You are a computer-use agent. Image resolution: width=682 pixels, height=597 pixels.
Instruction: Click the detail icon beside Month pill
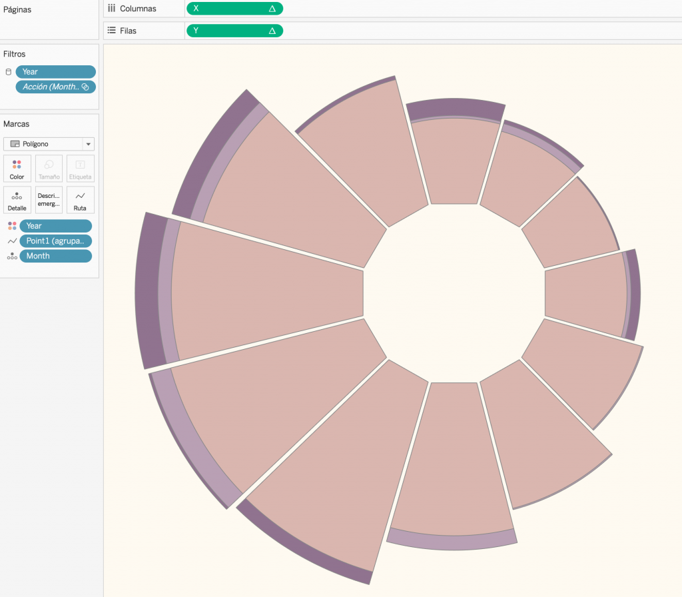pyautogui.click(x=12, y=256)
